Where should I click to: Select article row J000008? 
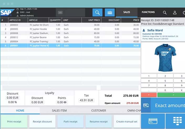70,33
